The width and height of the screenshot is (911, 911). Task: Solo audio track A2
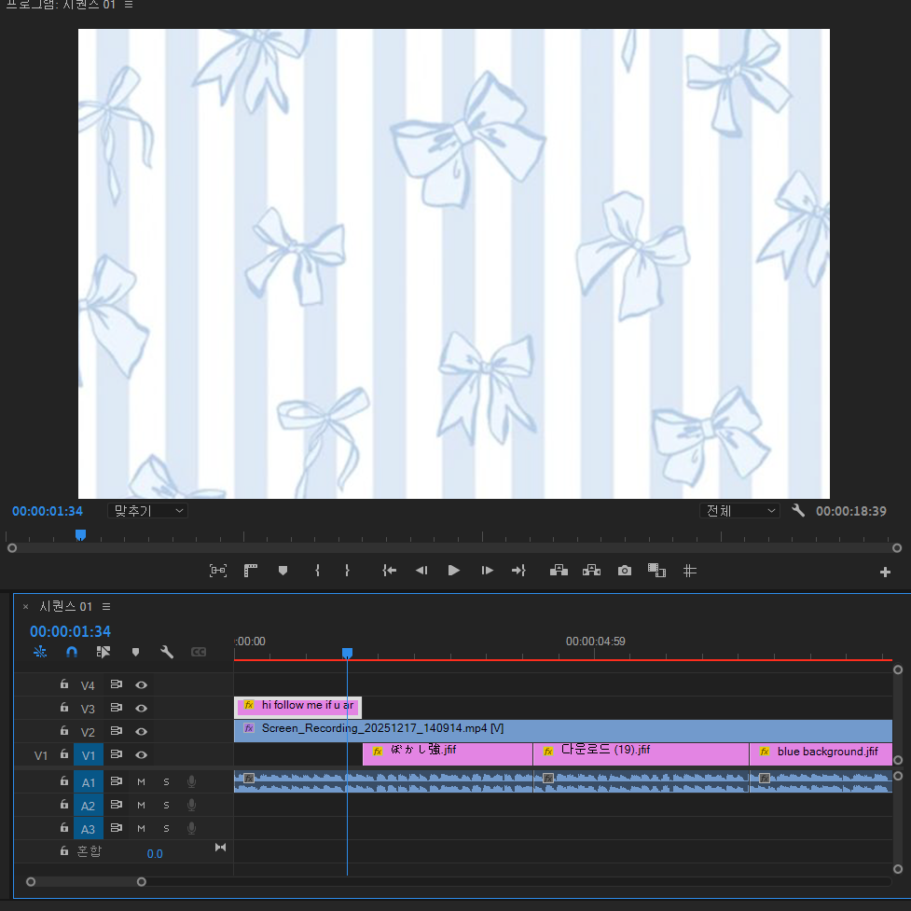[167, 806]
